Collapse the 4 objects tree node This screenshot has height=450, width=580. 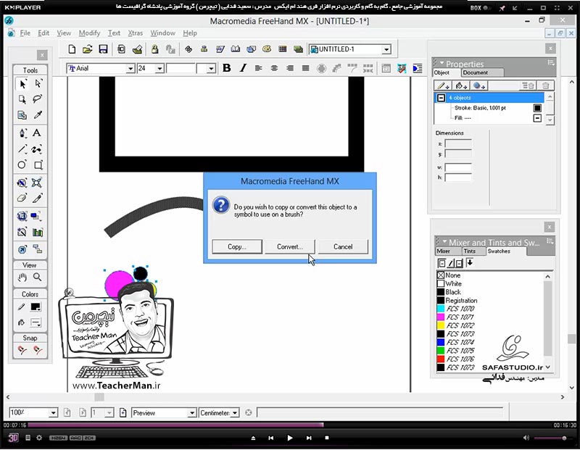(441, 98)
